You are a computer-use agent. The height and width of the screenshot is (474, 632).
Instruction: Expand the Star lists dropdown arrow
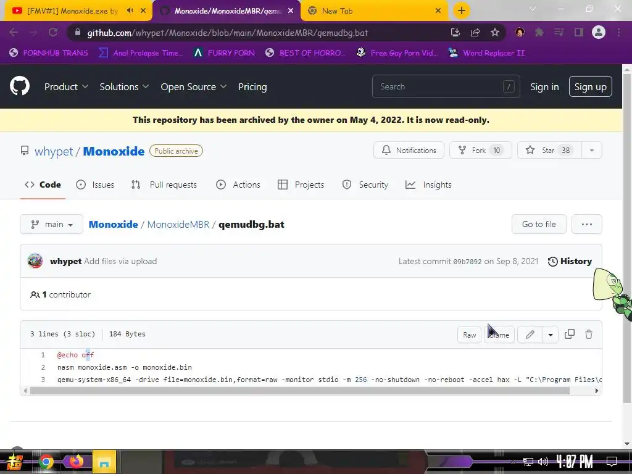tap(592, 151)
